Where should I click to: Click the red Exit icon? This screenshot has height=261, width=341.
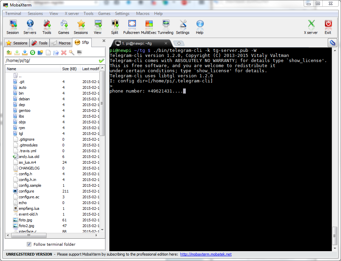(x=328, y=27)
